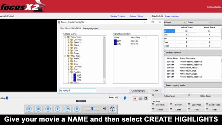The height and width of the screenshot is (125, 222).
Task: Fast forward the video
Action: 67,109
